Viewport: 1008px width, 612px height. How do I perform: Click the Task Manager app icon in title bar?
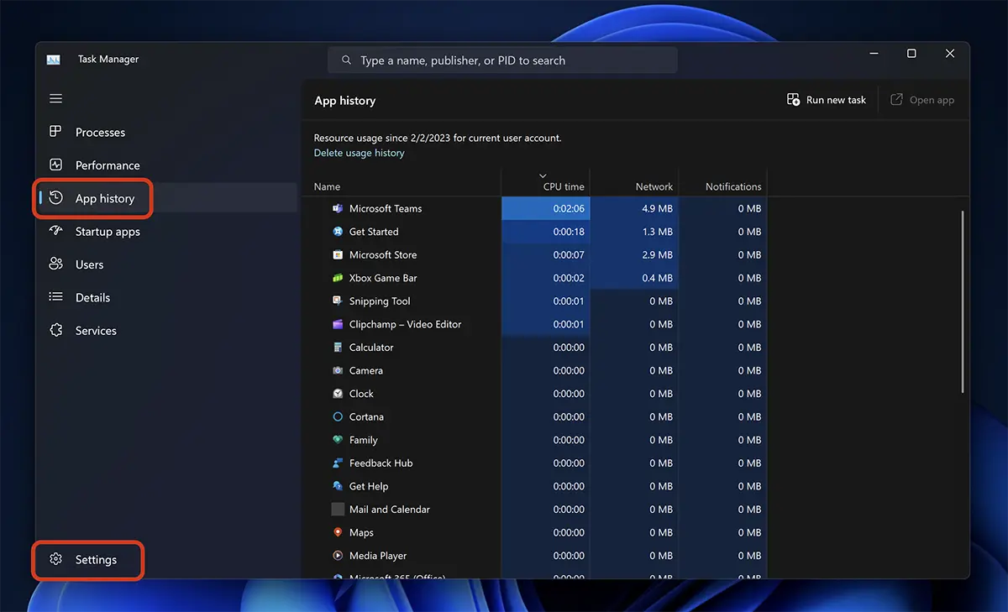[54, 60]
